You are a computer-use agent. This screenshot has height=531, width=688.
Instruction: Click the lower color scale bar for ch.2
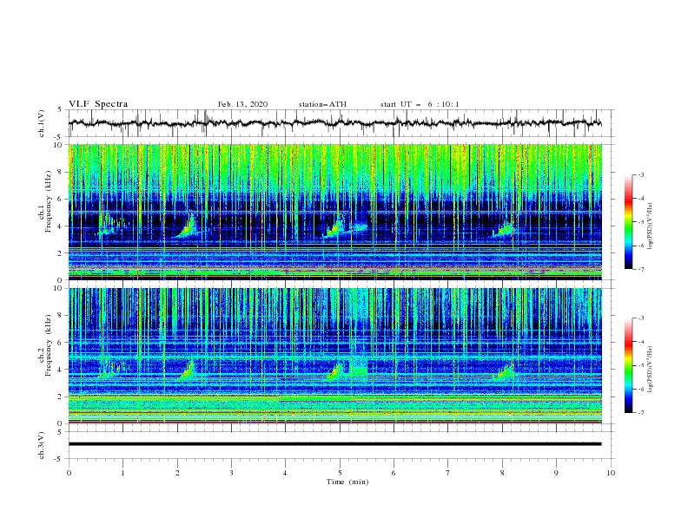pyautogui.click(x=629, y=365)
